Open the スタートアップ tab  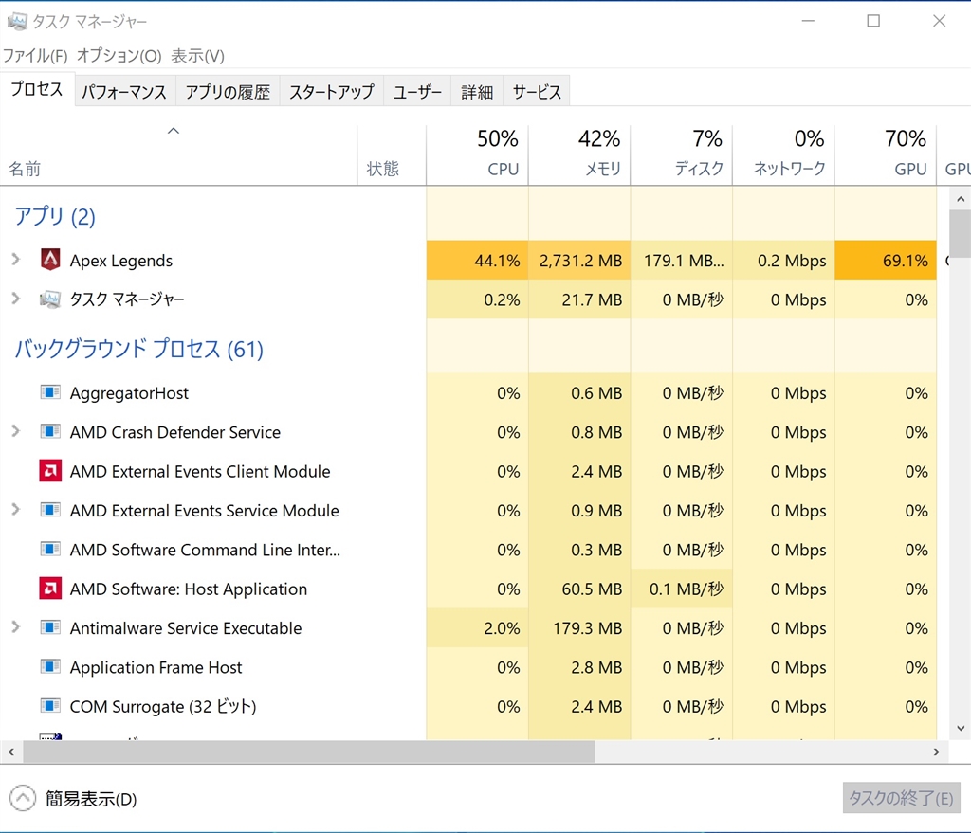(x=331, y=92)
